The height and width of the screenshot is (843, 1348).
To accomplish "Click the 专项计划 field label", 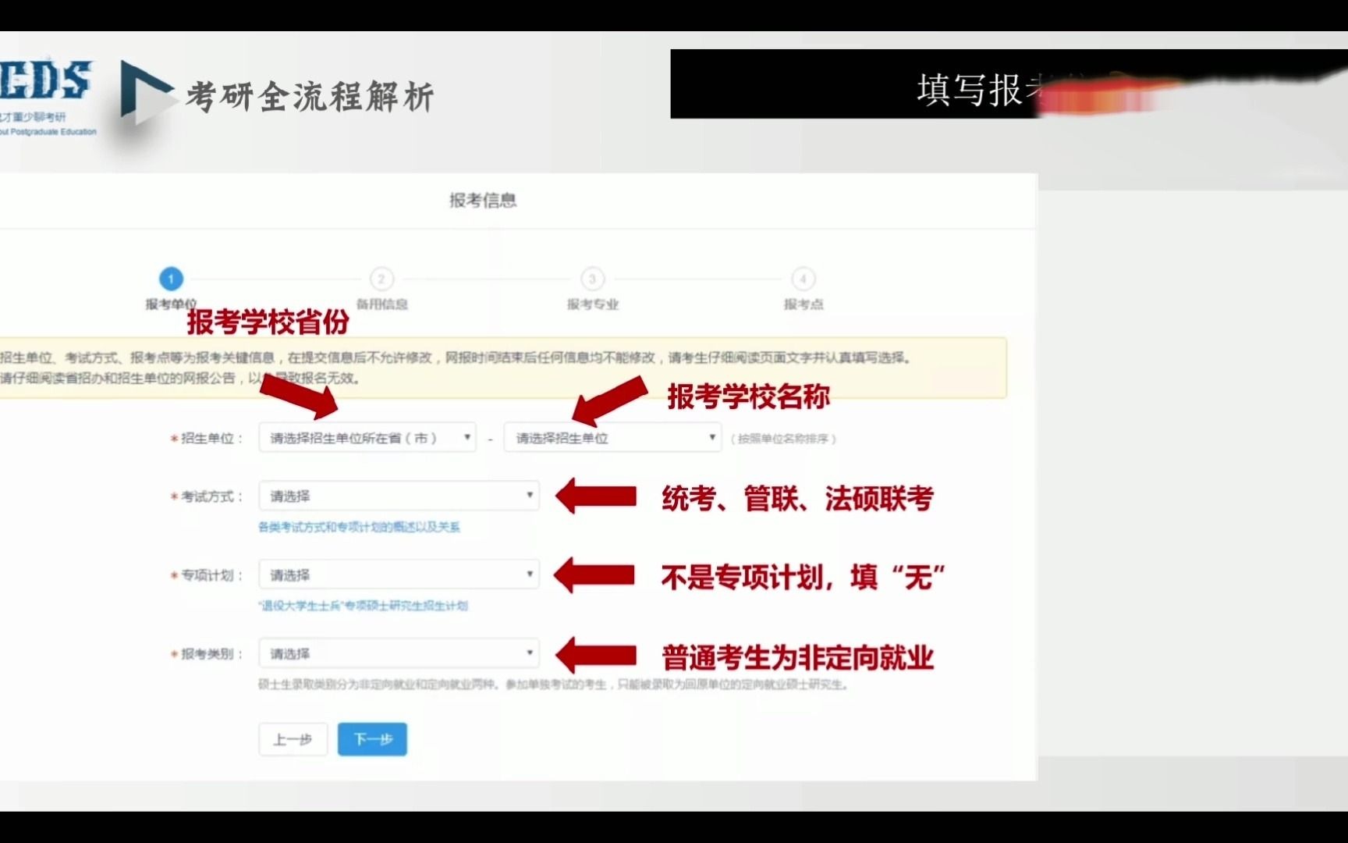I will 207,575.
